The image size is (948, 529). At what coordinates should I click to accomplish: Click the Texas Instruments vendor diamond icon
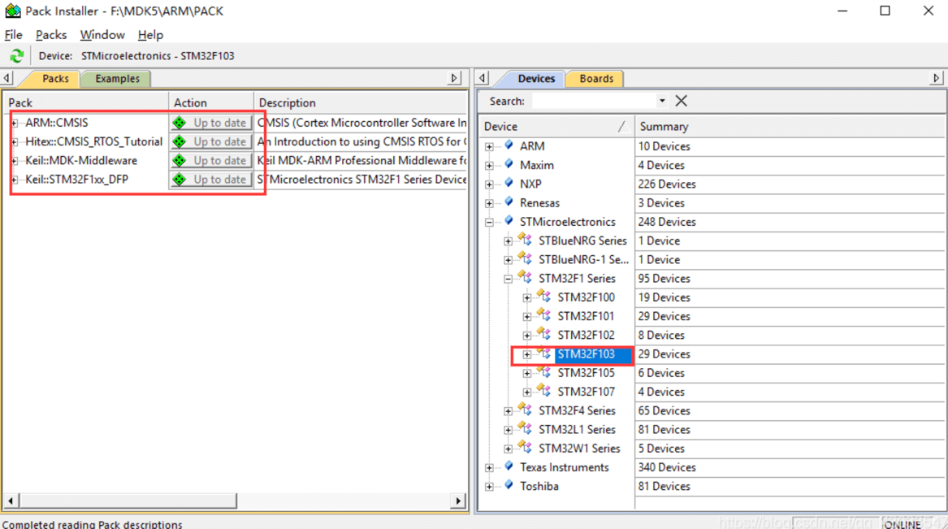[509, 467]
